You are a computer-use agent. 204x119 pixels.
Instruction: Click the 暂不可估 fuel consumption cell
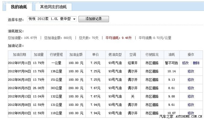tap(171, 63)
